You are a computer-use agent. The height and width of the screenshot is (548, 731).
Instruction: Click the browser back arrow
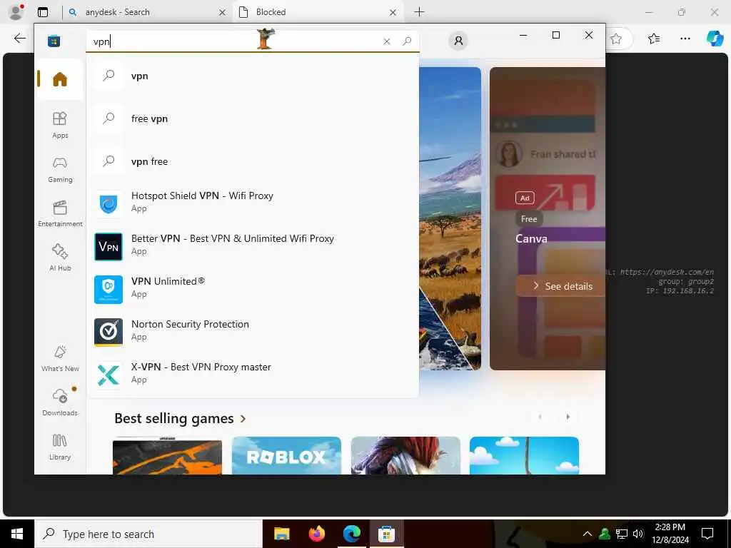19,39
